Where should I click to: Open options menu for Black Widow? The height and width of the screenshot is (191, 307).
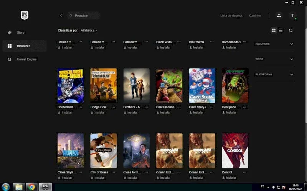[179, 42]
